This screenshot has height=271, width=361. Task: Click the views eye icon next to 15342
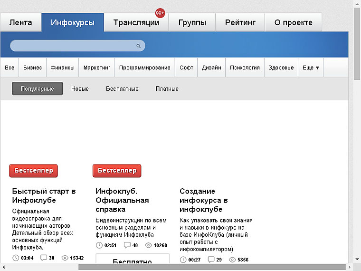pos(65,258)
